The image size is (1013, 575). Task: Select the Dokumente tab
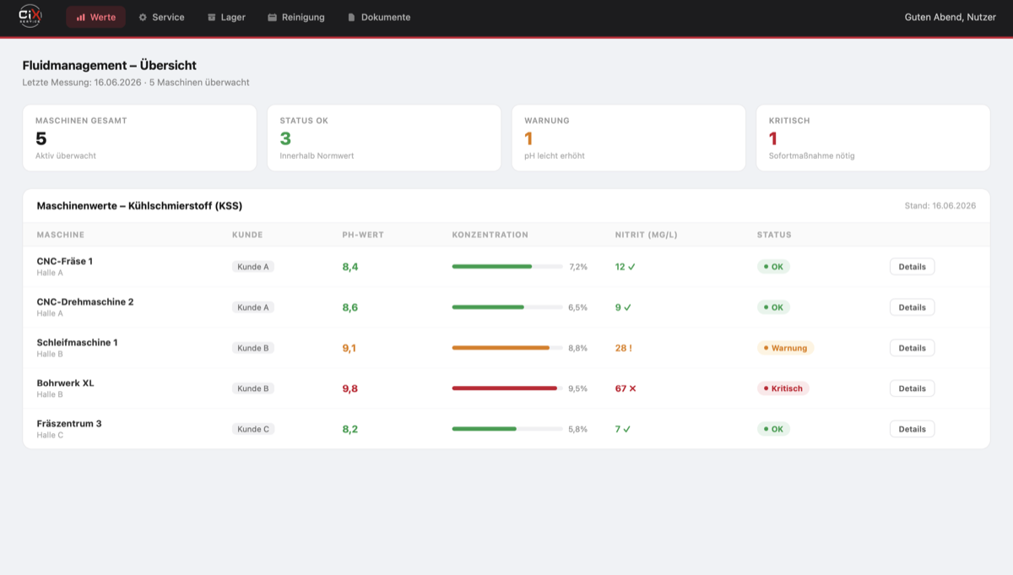tap(379, 17)
